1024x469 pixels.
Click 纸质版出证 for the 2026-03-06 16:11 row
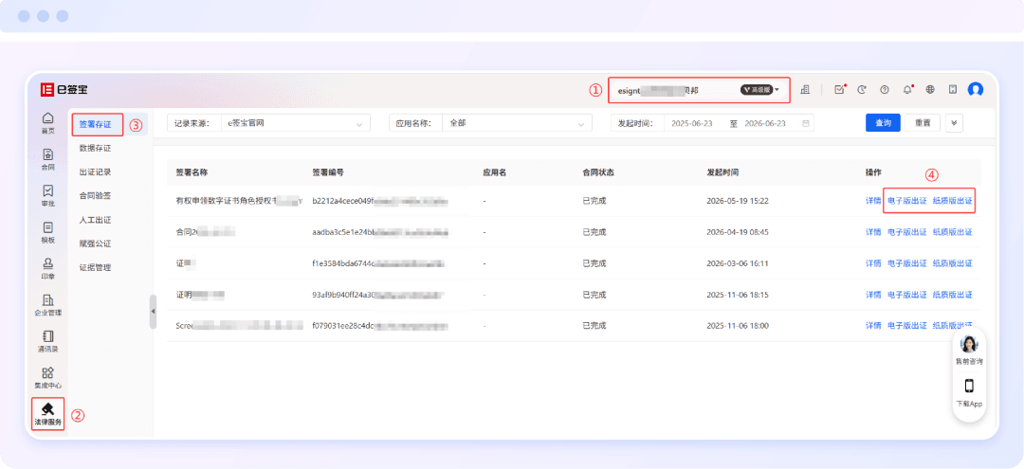(x=953, y=263)
